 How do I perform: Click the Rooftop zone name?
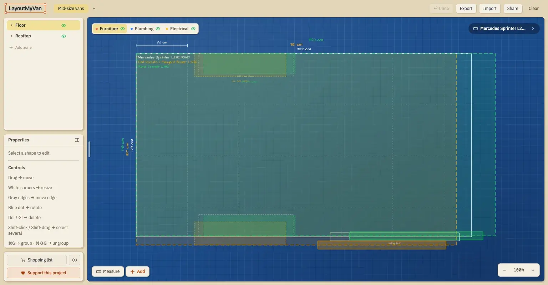click(x=23, y=36)
